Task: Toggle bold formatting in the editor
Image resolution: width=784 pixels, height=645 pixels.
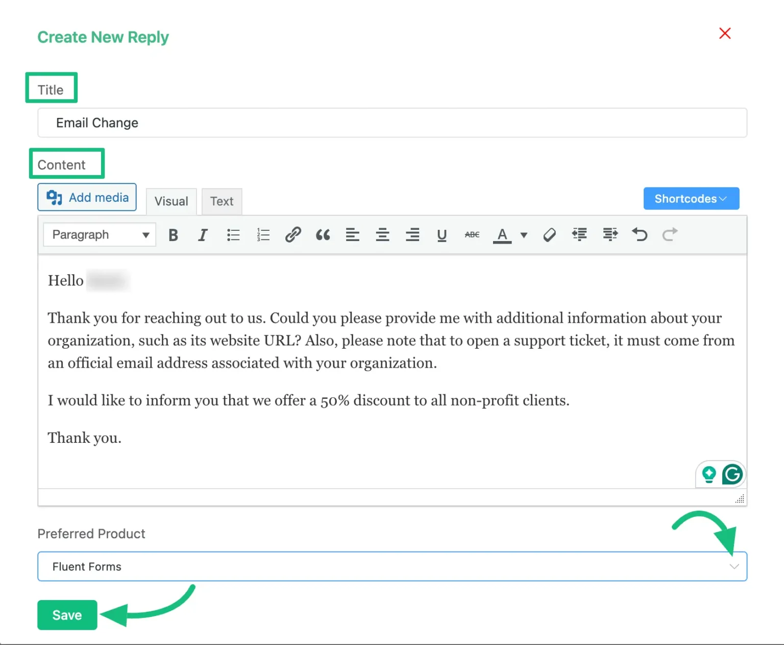Action: point(173,235)
